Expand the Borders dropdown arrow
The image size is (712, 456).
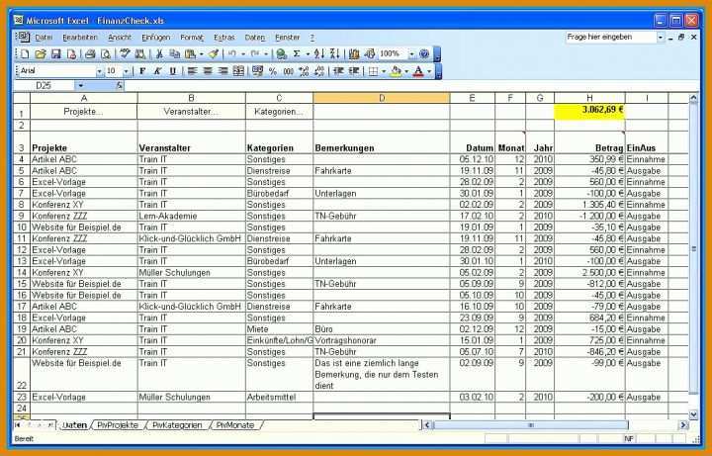384,71
